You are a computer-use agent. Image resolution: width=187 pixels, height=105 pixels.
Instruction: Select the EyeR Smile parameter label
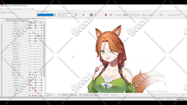point(16,44)
